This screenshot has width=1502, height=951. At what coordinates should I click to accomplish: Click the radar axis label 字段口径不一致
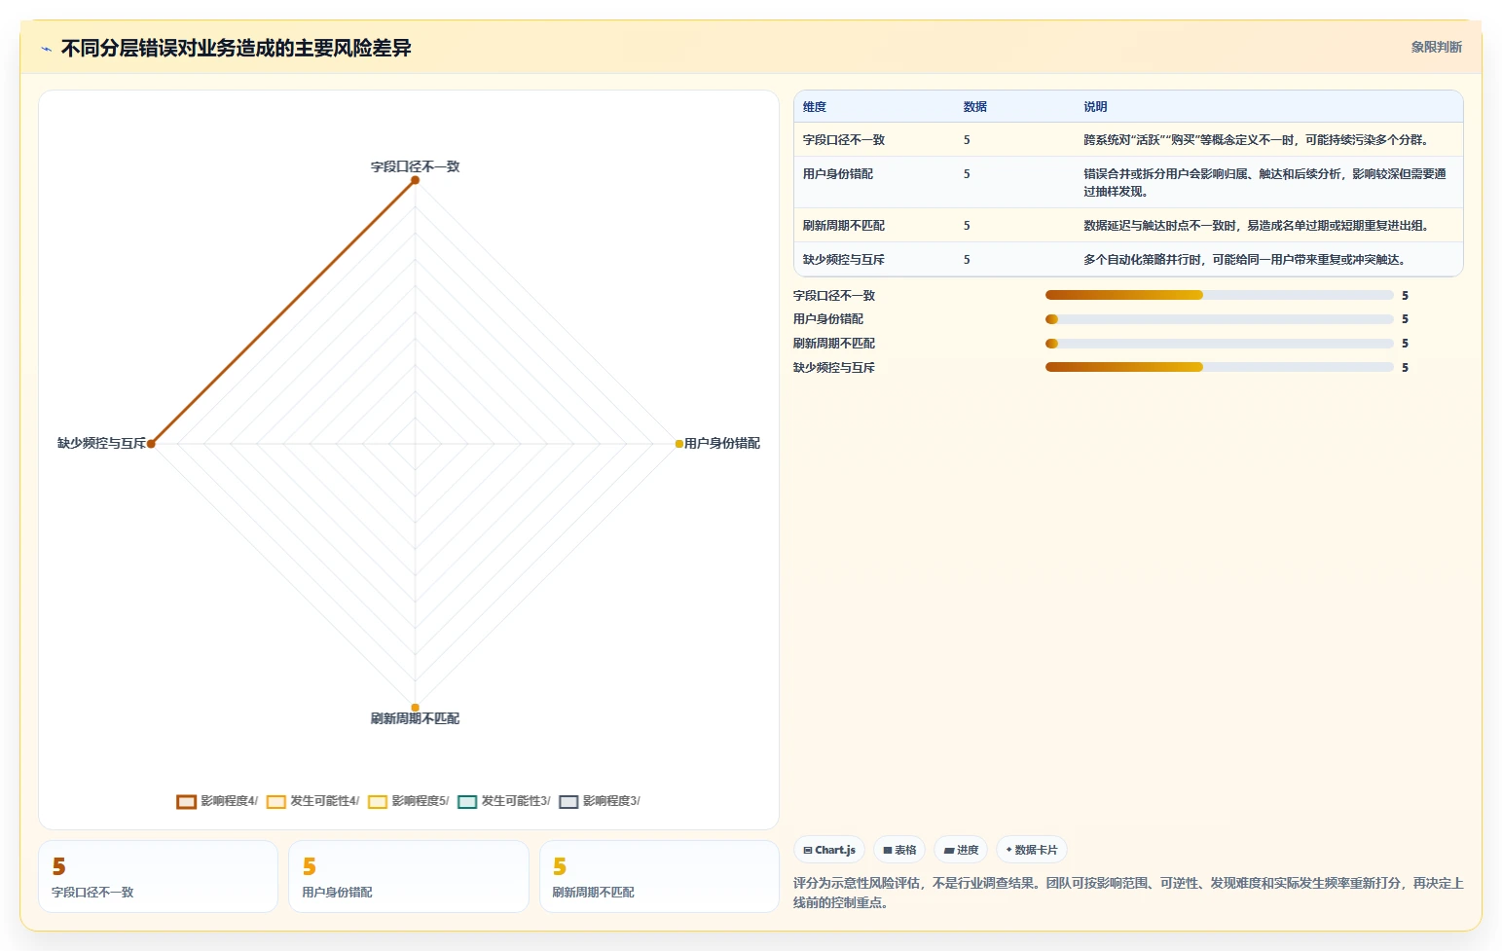pyautogui.click(x=415, y=166)
